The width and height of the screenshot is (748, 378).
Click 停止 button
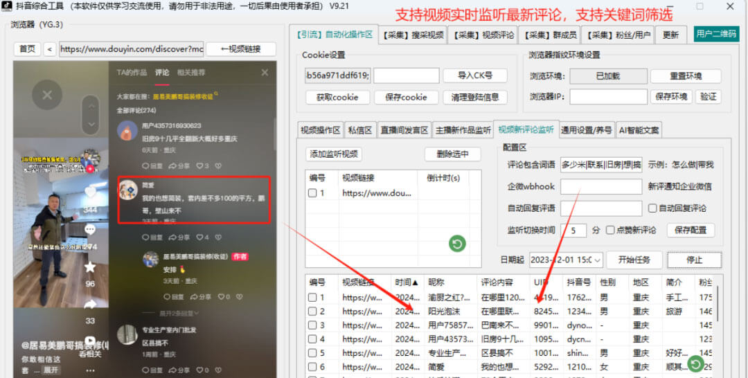694,260
